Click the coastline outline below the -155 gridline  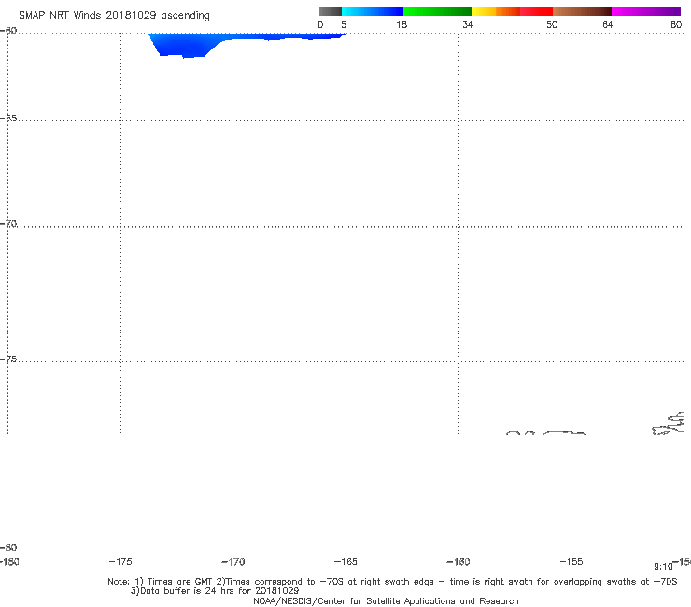(x=564, y=433)
